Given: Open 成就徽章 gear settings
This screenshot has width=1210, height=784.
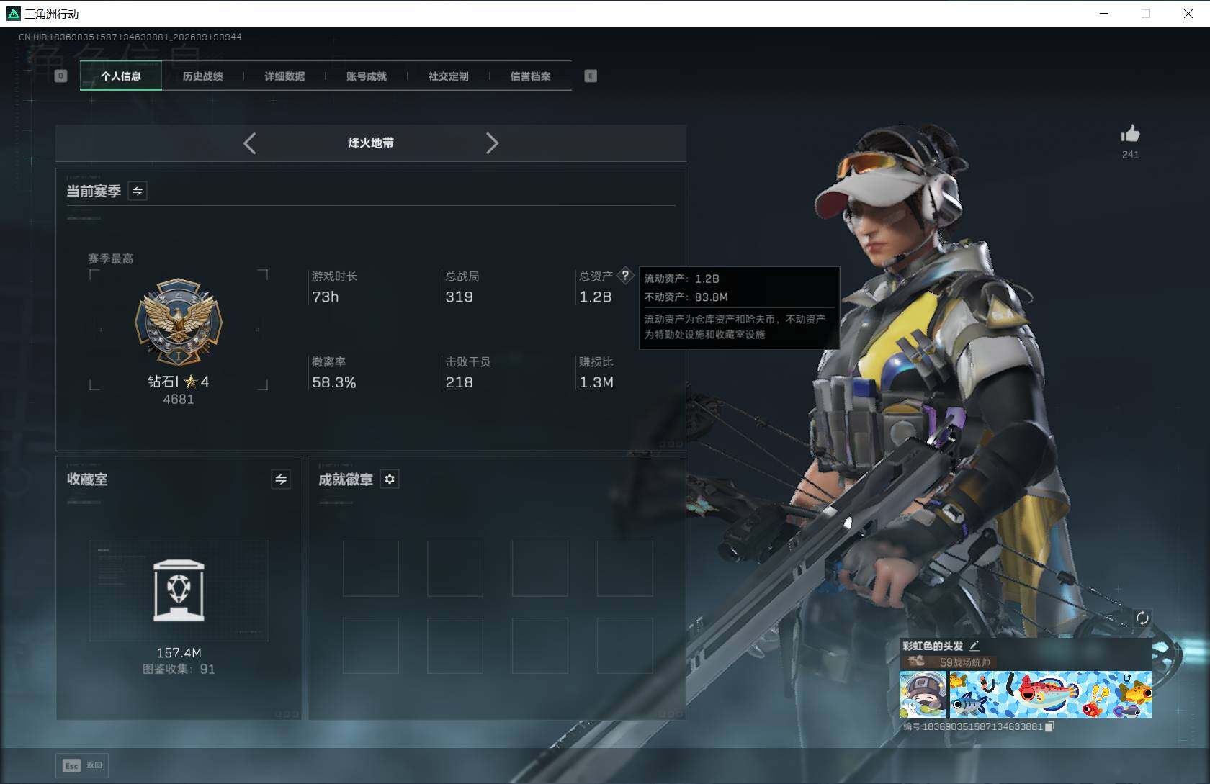Looking at the screenshot, I should 390,479.
